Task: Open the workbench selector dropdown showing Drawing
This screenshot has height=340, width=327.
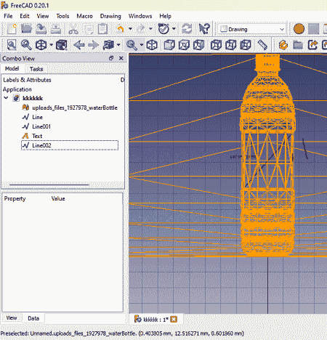Action: pyautogui.click(x=252, y=29)
